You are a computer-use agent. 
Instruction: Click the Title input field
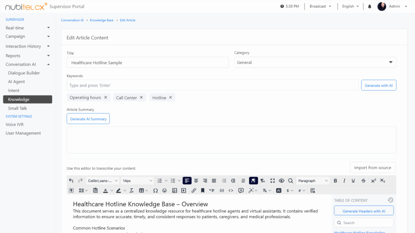pyautogui.click(x=148, y=62)
